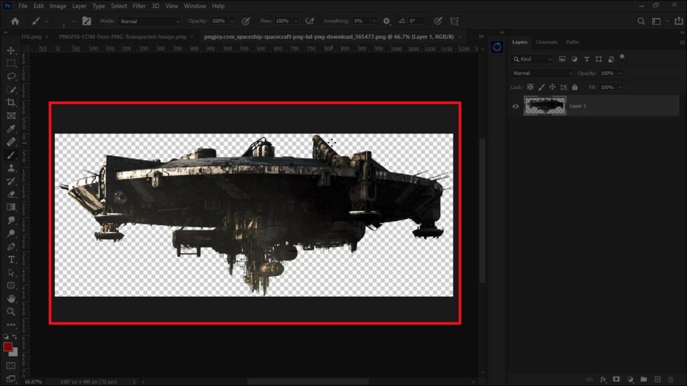Select the Frame tool
The width and height of the screenshot is (687, 386).
[11, 115]
